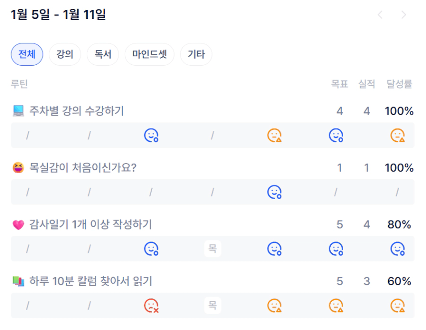Go to the next week
This screenshot has height=330, width=426.
(404, 15)
